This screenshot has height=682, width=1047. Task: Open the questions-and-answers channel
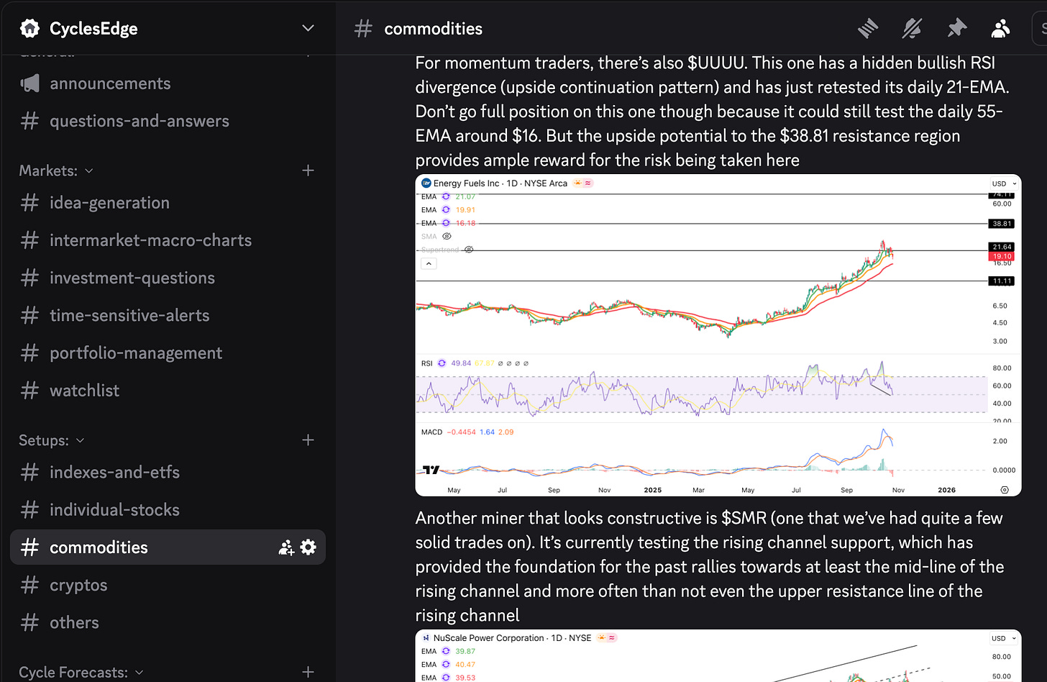coord(168,121)
